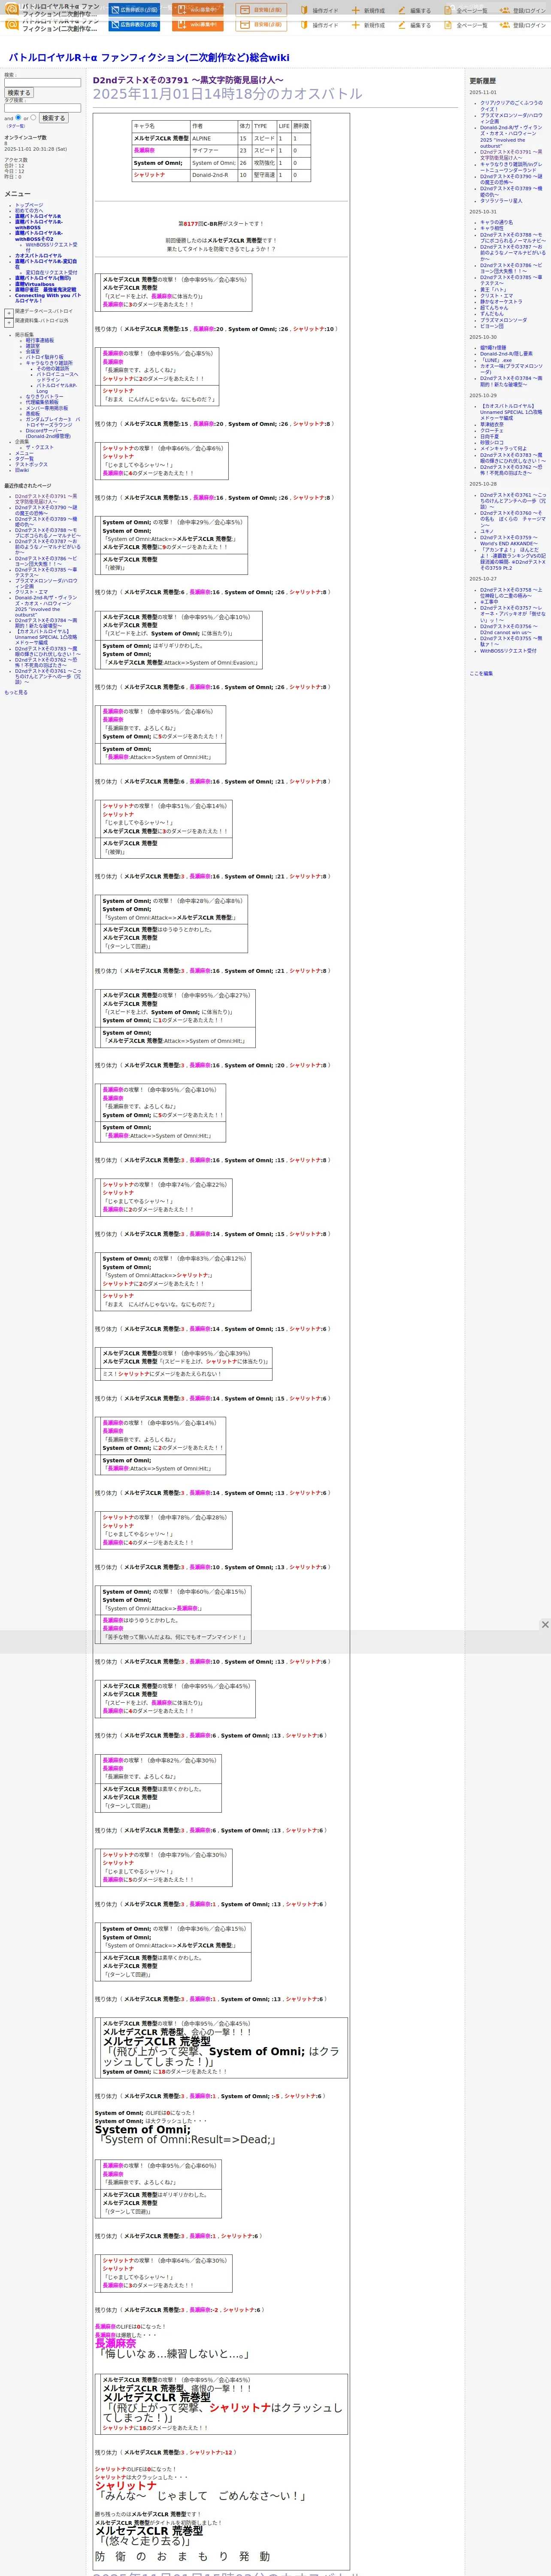Open 旧wiki menu link
This screenshot has height=2576, width=551.
[22, 470]
